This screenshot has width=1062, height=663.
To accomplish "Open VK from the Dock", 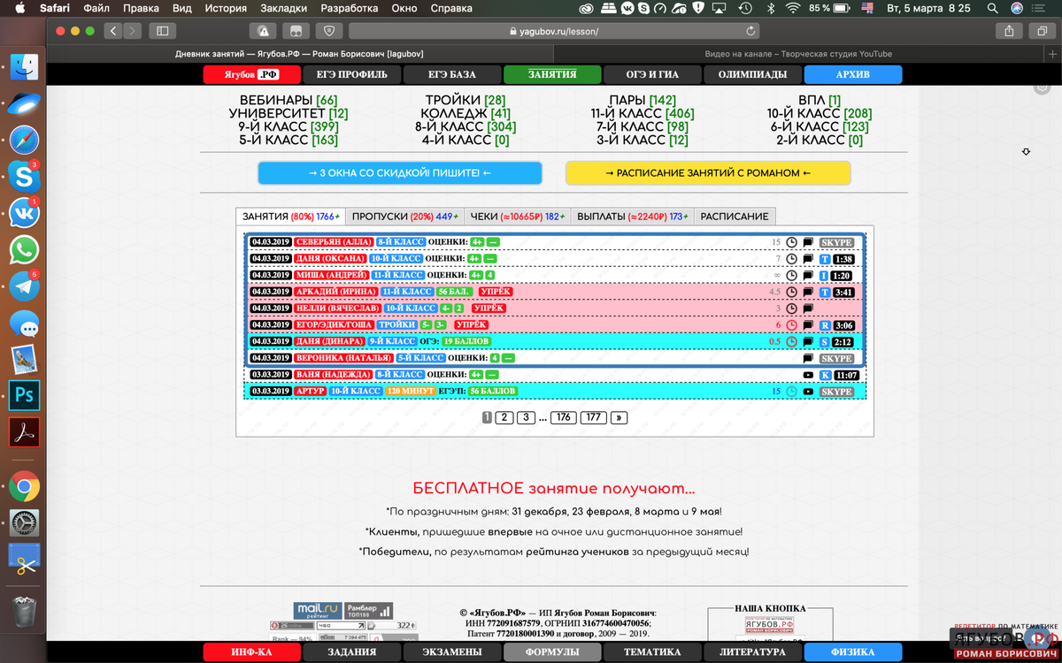I will [24, 213].
